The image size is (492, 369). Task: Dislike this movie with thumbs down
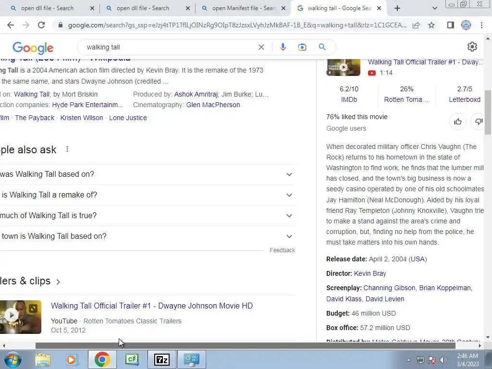pyautogui.click(x=479, y=122)
